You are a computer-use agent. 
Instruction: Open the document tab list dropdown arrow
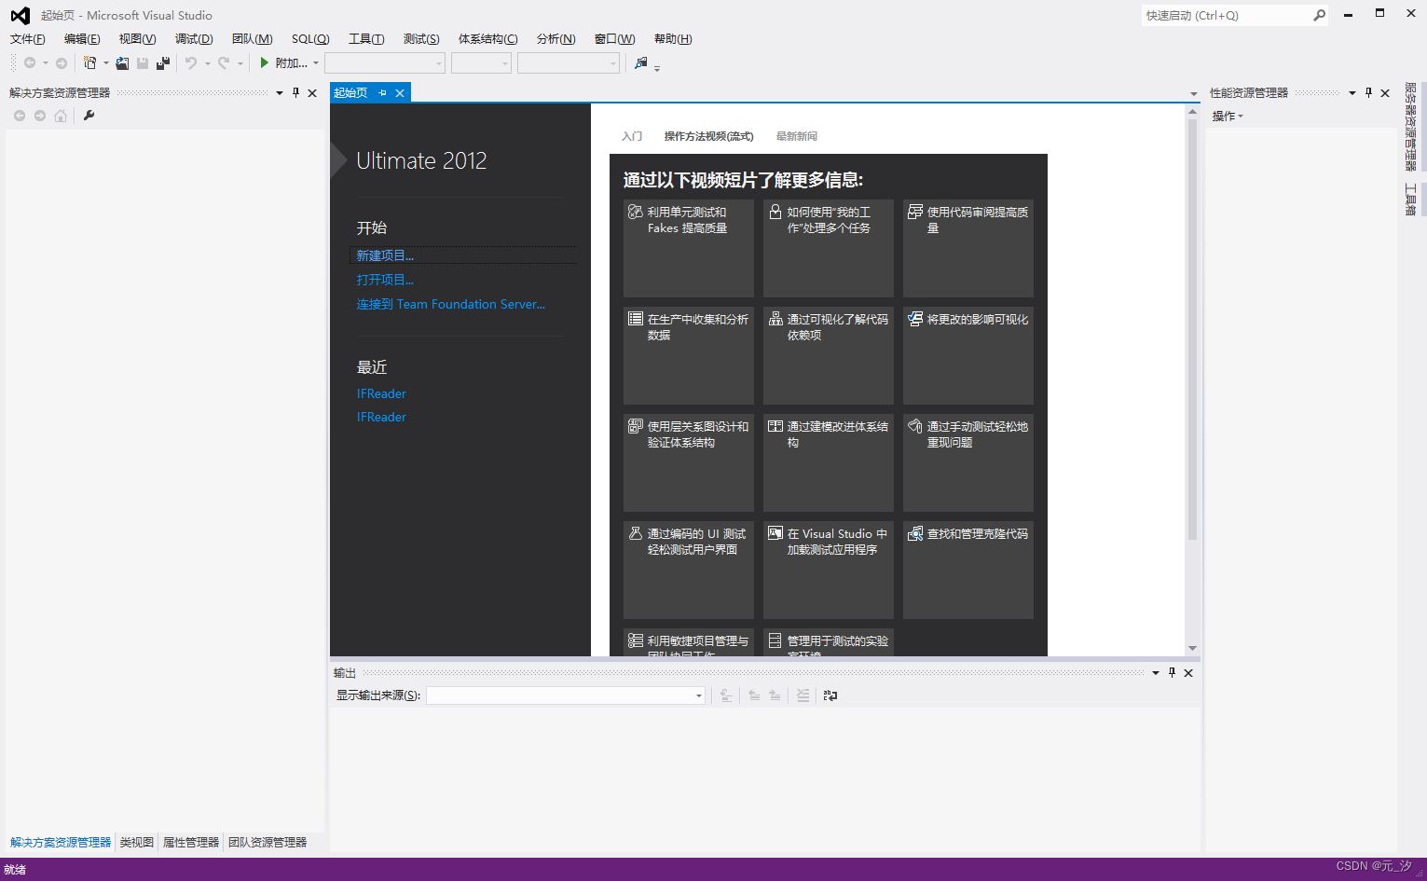point(1194,93)
